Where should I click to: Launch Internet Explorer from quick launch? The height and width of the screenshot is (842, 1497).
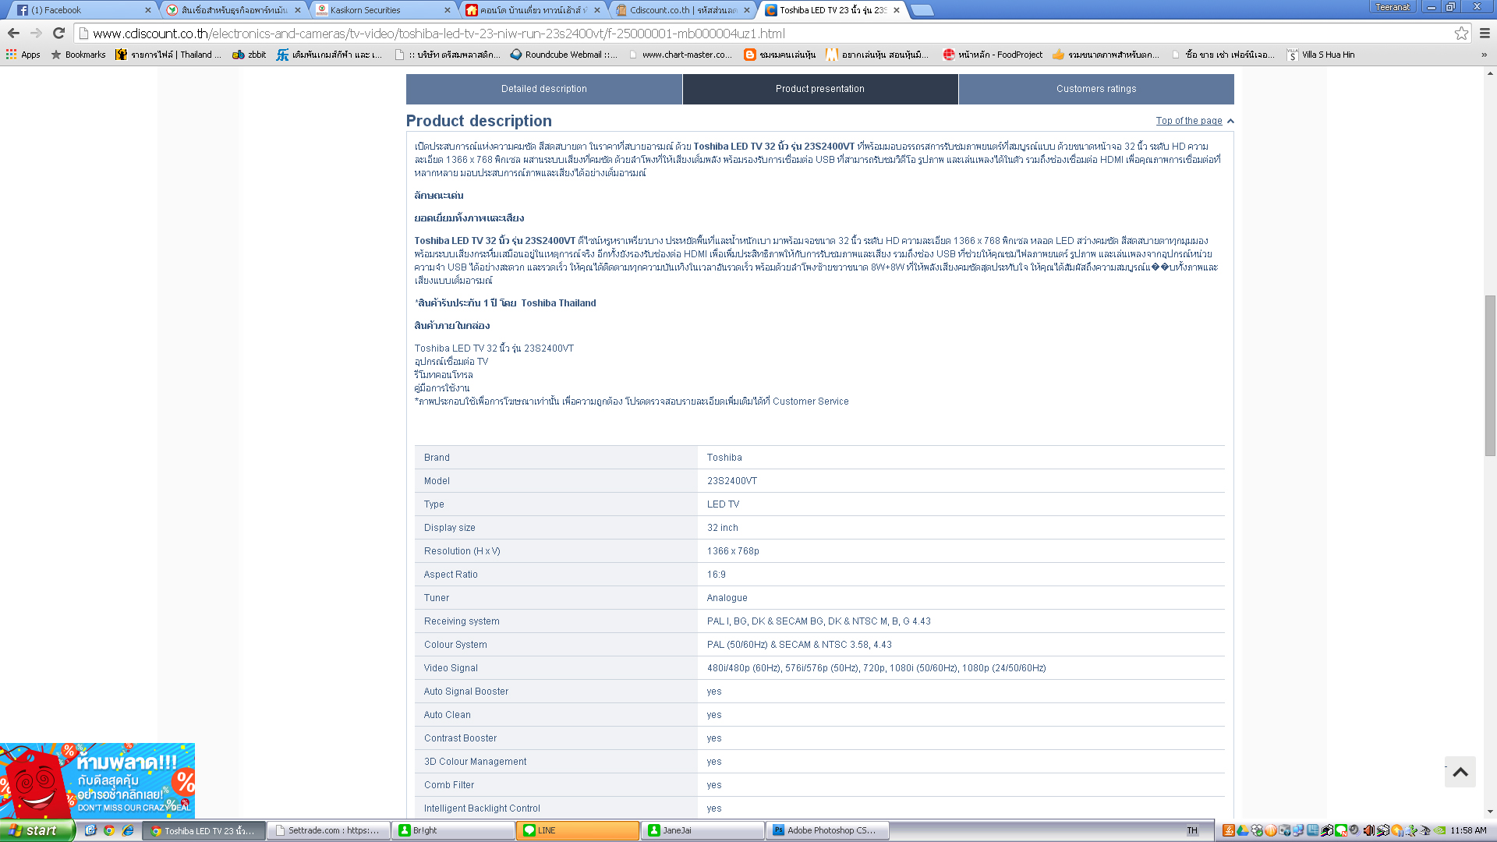coord(128,830)
